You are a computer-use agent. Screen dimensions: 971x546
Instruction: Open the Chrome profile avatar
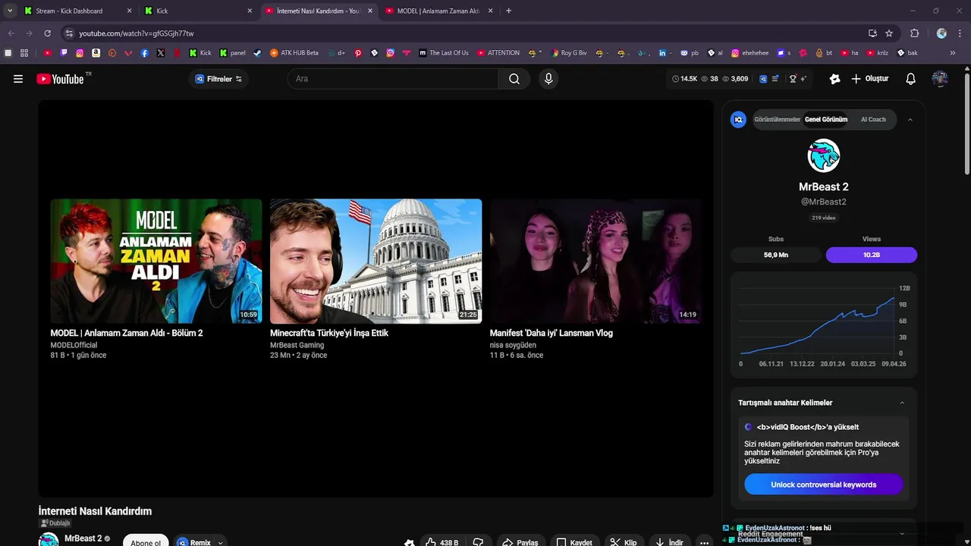click(x=941, y=33)
